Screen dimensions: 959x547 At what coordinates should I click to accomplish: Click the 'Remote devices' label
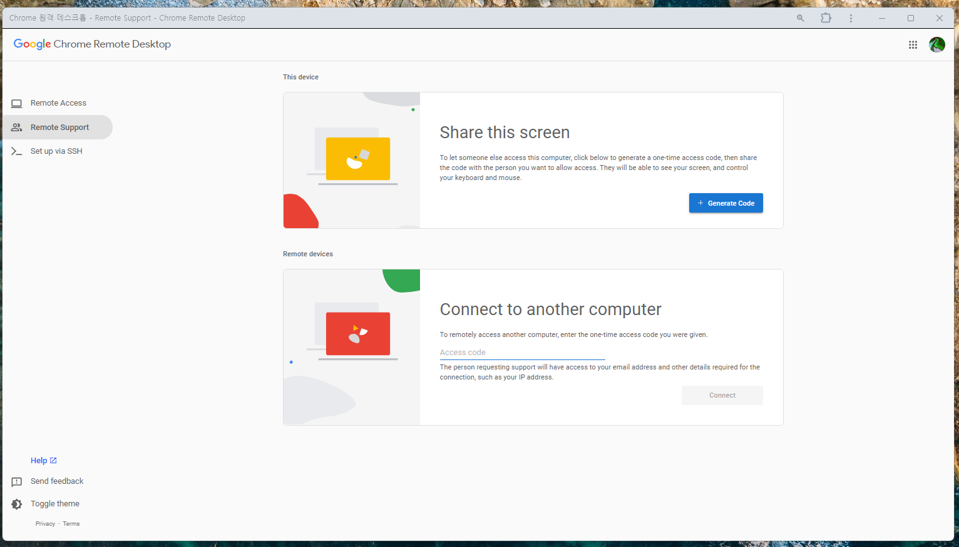308,254
